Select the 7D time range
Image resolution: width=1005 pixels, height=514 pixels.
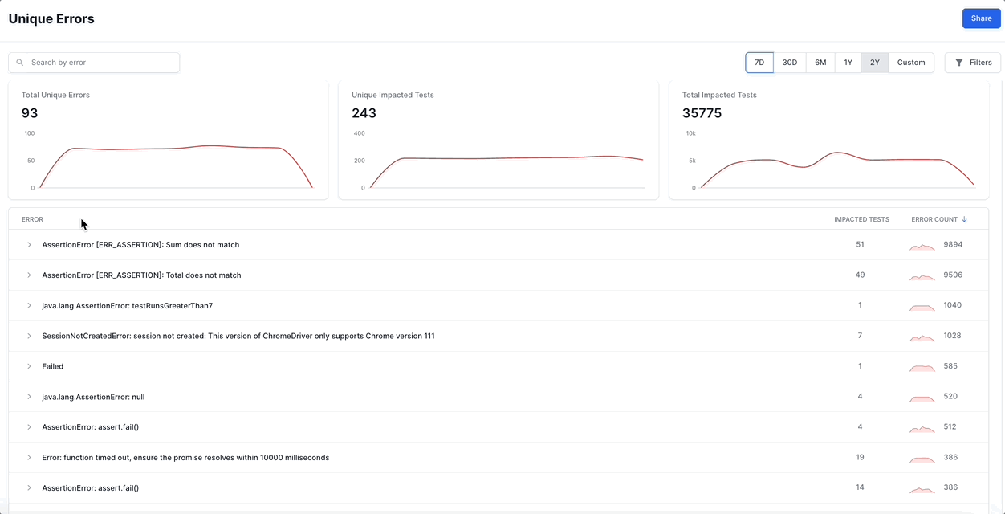click(759, 63)
